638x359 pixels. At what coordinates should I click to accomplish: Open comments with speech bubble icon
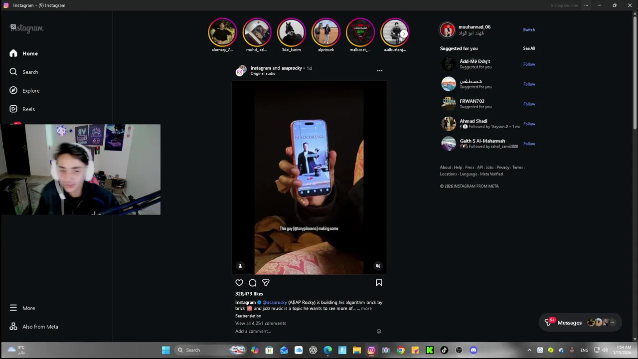click(253, 283)
